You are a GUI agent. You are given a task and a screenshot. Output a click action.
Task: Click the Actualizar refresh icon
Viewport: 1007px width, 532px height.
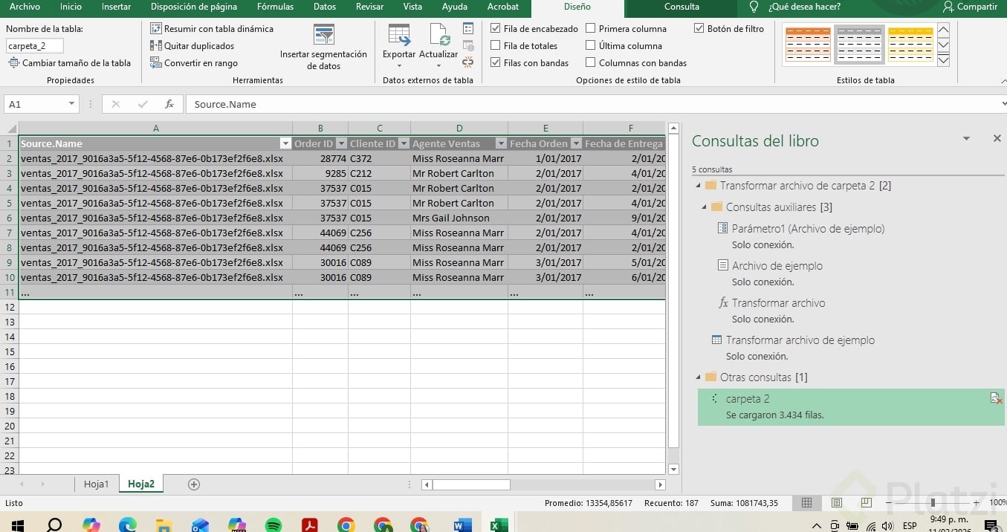pyautogui.click(x=439, y=36)
